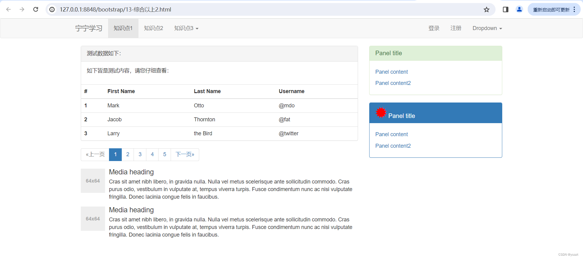
Task: Click the 'the Bird' table cell
Action: pos(203,133)
